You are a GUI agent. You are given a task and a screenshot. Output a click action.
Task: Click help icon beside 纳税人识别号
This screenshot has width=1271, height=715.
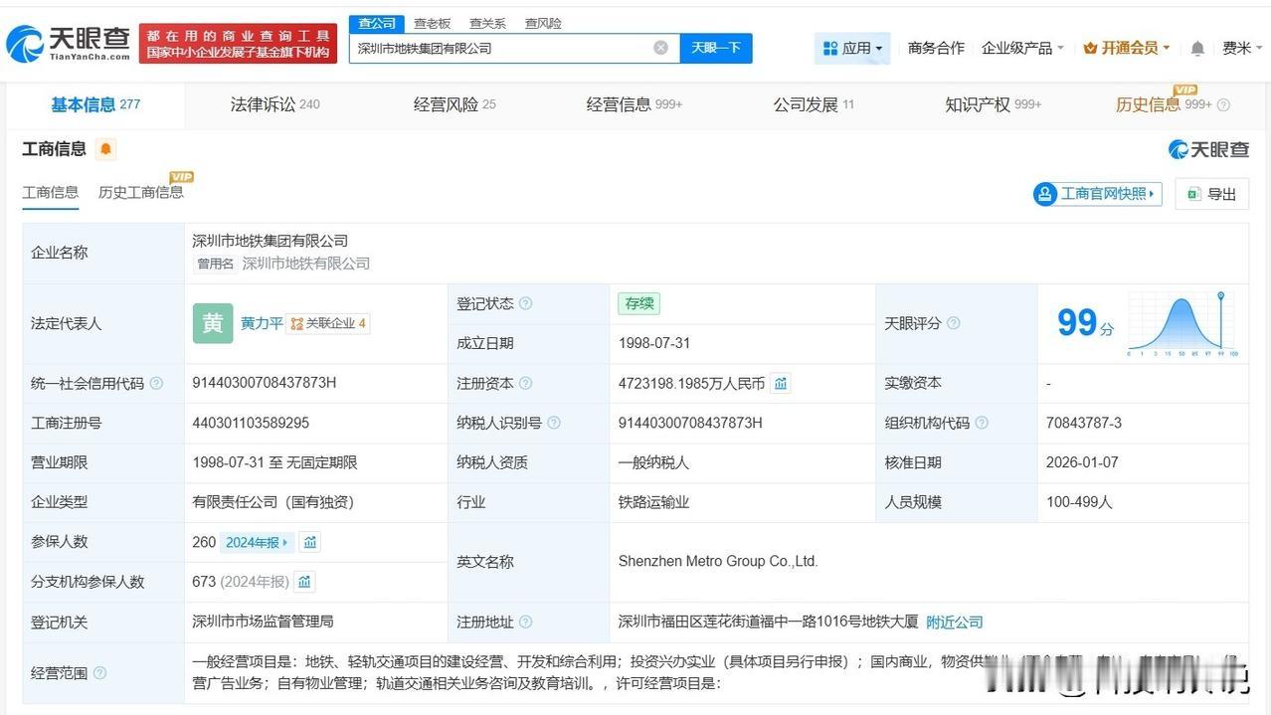click(x=554, y=423)
